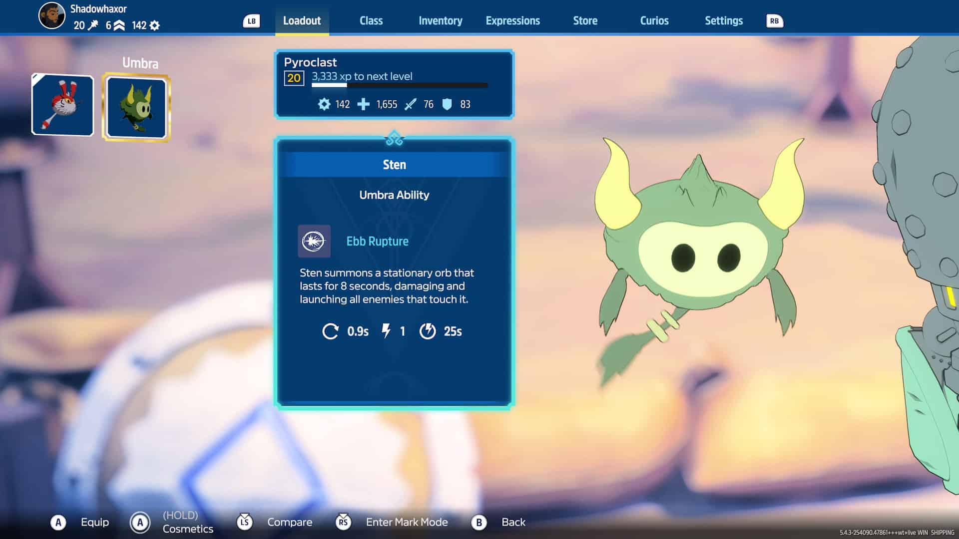This screenshot has height=539, width=959.
Task: Click the Compare label
Action: click(290, 522)
